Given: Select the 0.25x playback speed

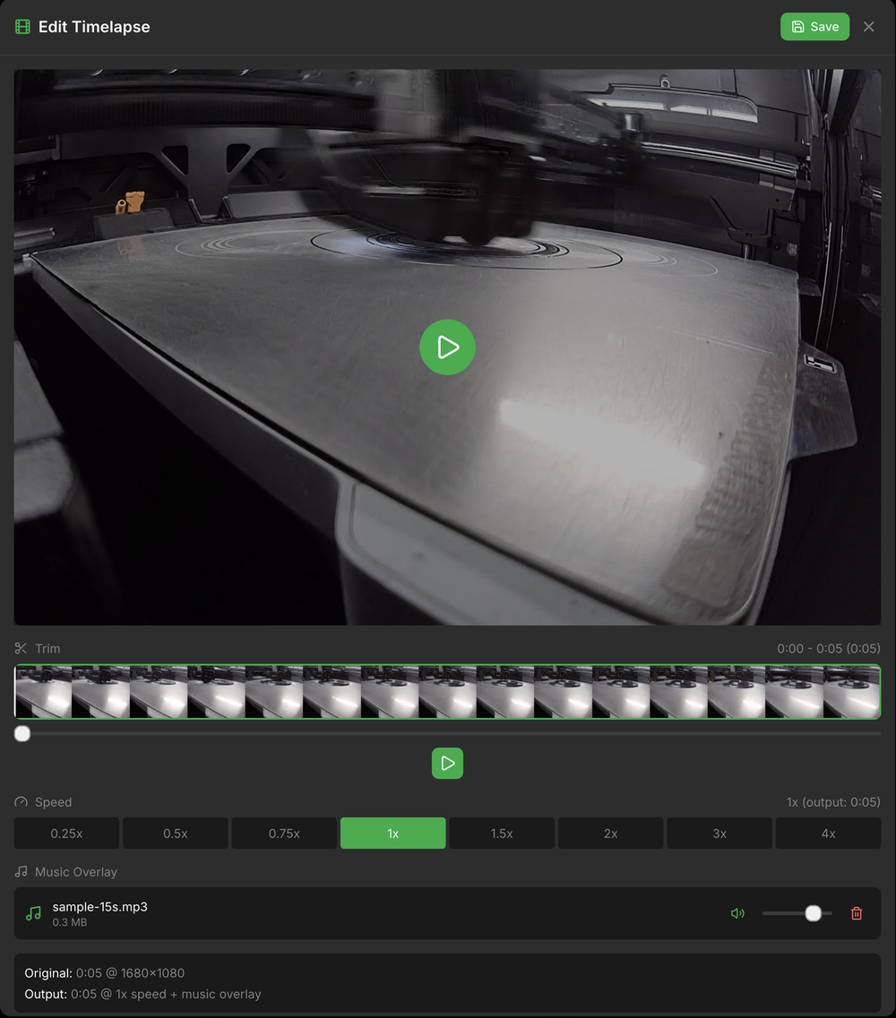Looking at the screenshot, I should (x=66, y=833).
